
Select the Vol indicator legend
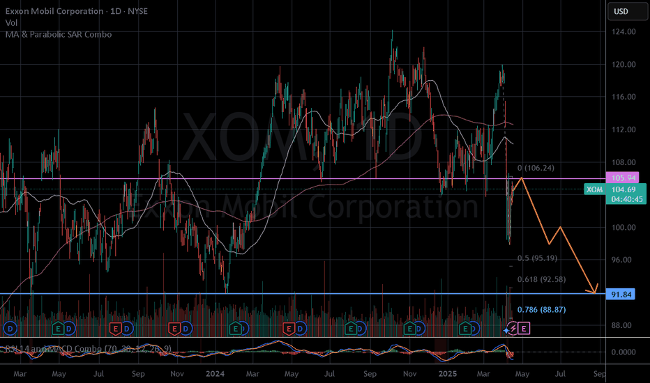[x=11, y=23]
